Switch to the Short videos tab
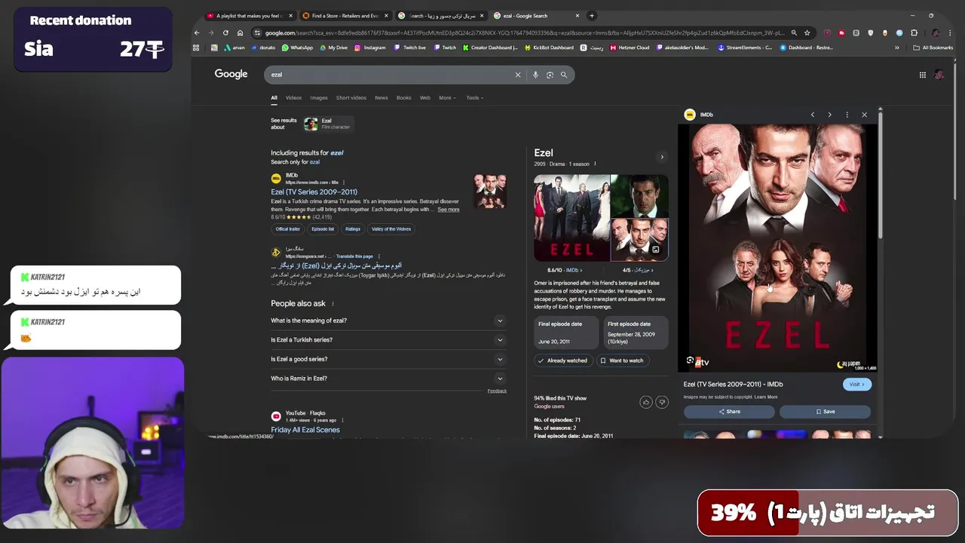Image resolution: width=965 pixels, height=543 pixels. (351, 98)
